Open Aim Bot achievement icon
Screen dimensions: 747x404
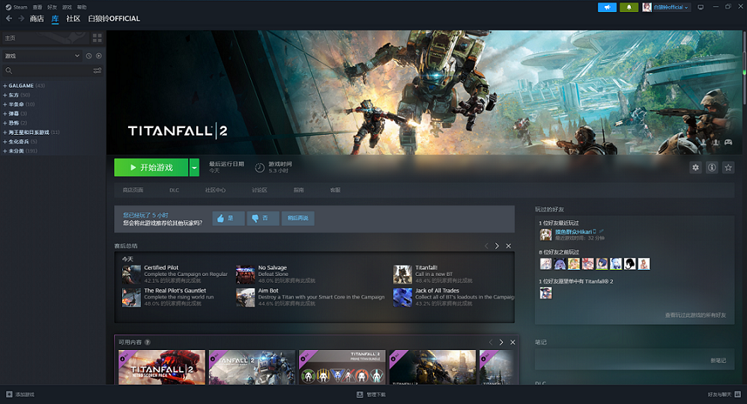(245, 298)
